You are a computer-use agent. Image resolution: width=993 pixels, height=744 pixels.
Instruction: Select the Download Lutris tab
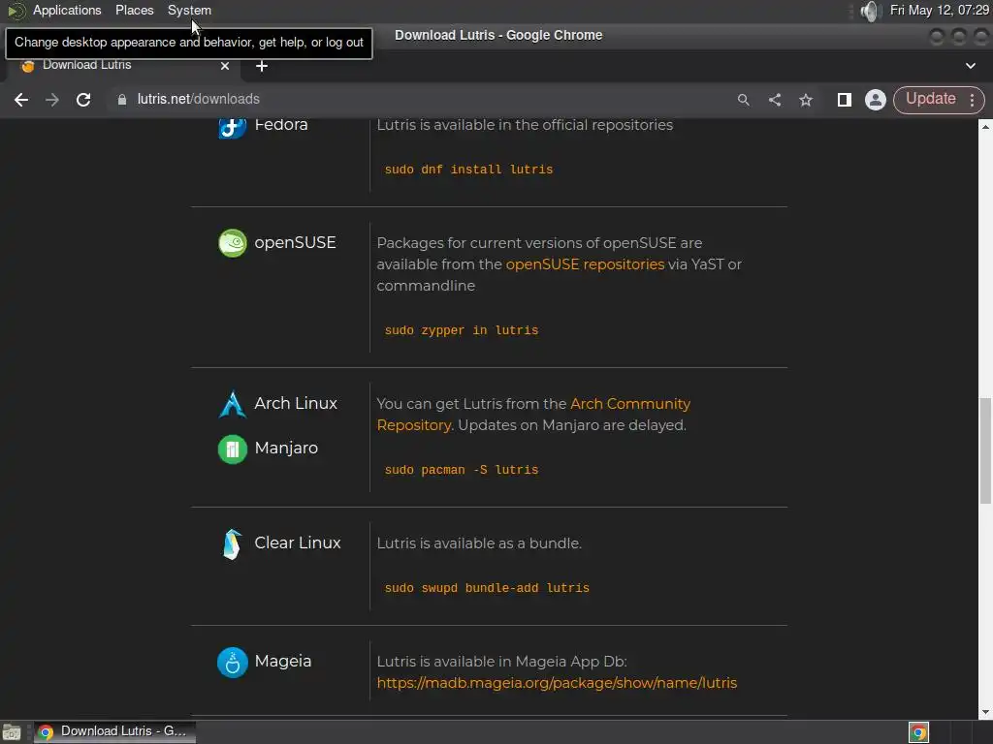pos(123,65)
